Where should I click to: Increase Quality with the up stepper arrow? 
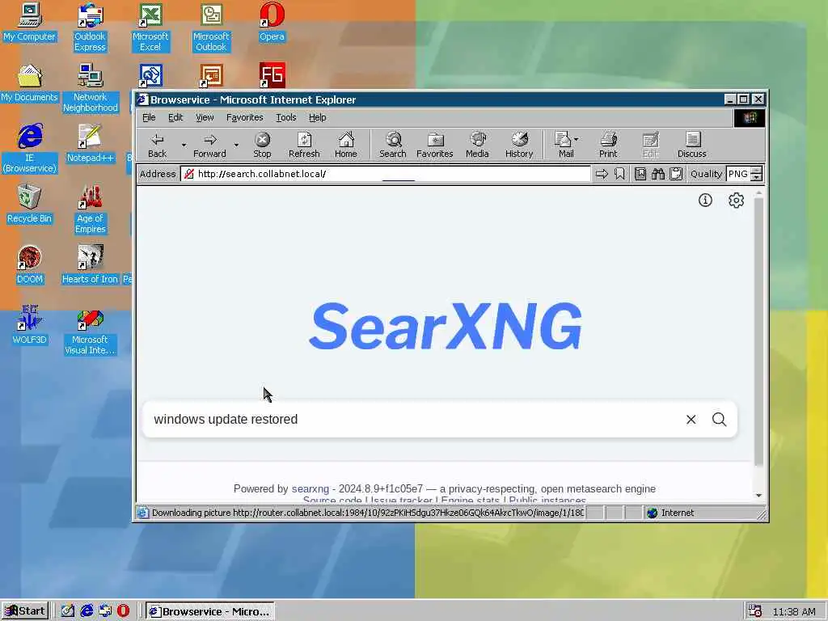click(756, 170)
